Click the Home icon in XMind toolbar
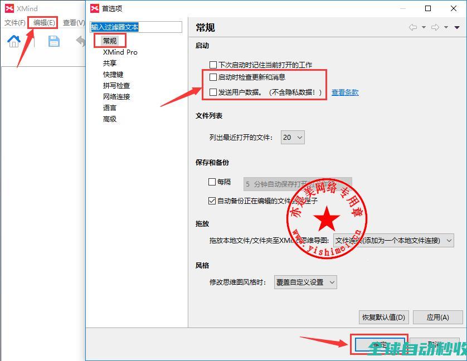 14,41
